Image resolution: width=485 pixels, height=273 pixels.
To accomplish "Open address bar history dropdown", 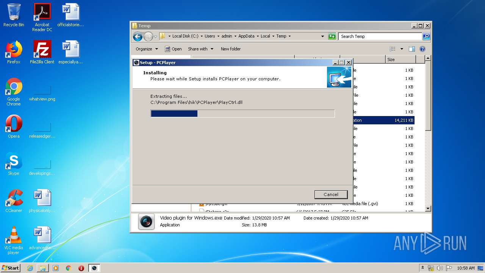I will (322, 36).
